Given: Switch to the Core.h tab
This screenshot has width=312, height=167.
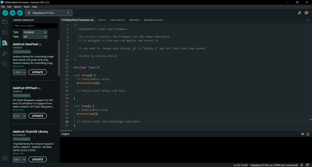Looking at the screenshot, I should tap(102, 20).
